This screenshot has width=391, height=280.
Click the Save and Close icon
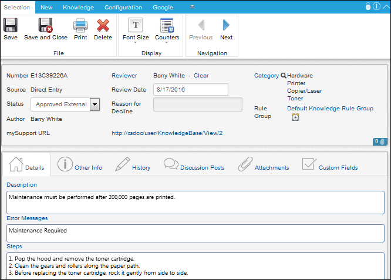[x=45, y=25]
